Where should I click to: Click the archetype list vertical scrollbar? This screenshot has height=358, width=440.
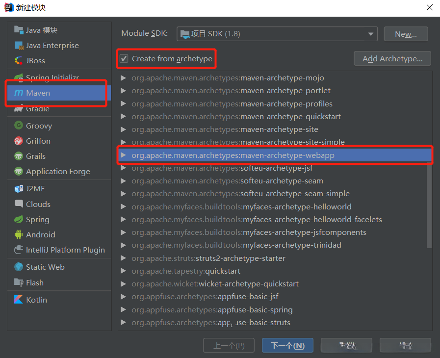[429, 206]
